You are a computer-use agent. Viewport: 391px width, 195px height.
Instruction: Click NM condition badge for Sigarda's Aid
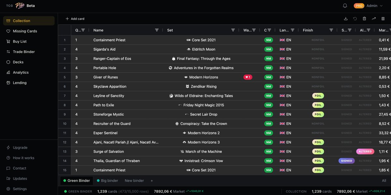coord(268,49)
